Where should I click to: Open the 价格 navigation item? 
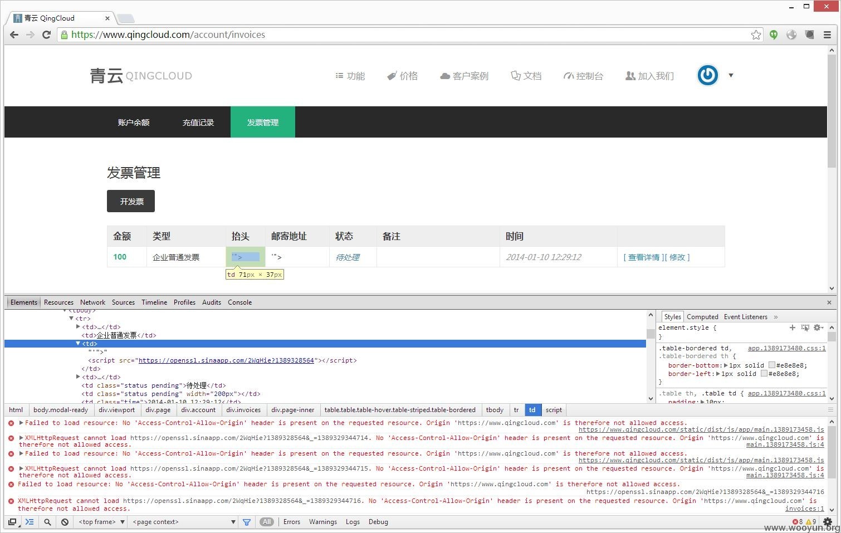pos(403,76)
